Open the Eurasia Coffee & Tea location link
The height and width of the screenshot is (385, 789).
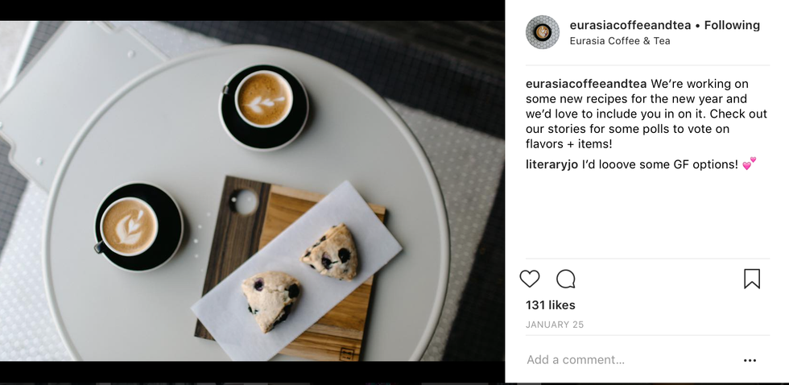(620, 41)
